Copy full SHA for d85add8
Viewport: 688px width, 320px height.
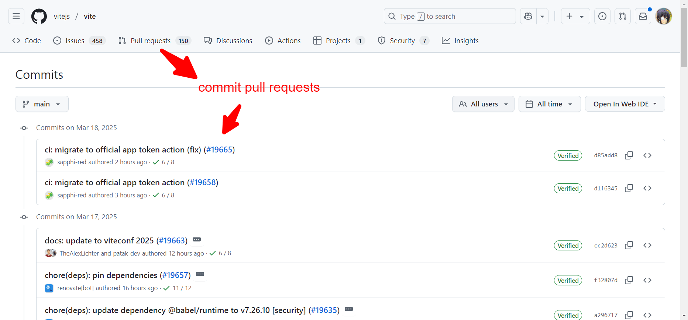click(x=629, y=155)
